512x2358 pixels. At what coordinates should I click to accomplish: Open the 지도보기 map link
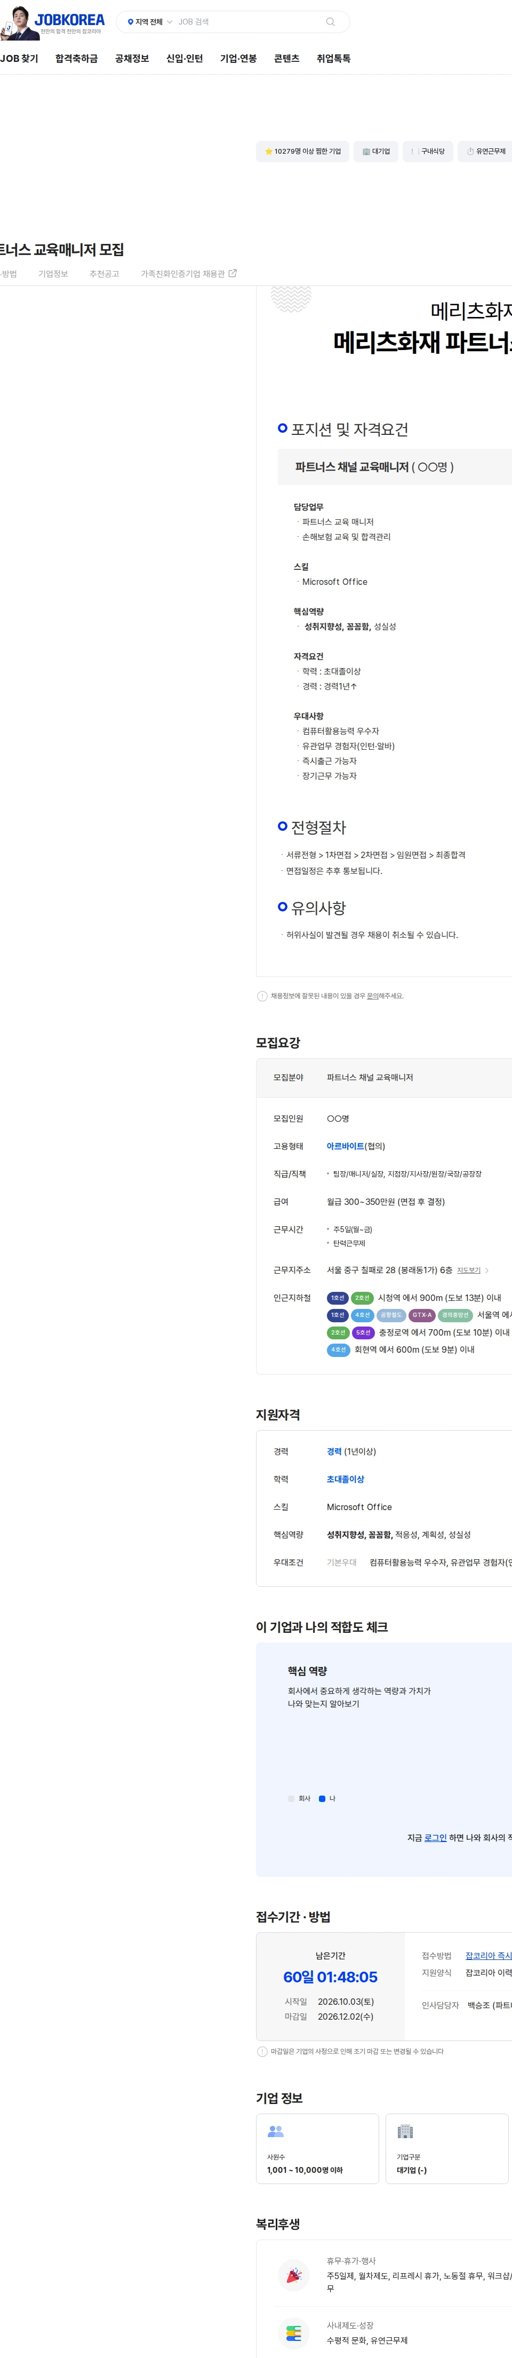point(469,1271)
